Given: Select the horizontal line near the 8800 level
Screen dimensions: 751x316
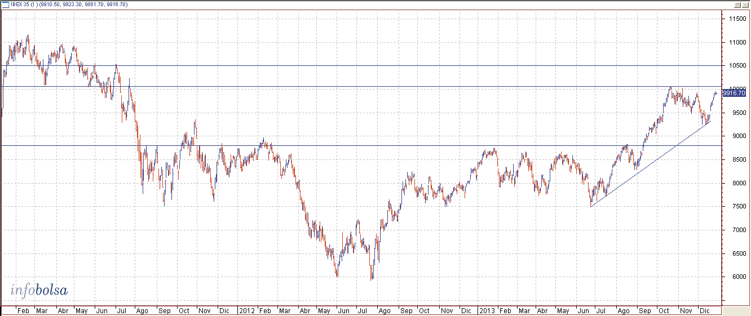Looking at the screenshot, I should tap(361, 145).
